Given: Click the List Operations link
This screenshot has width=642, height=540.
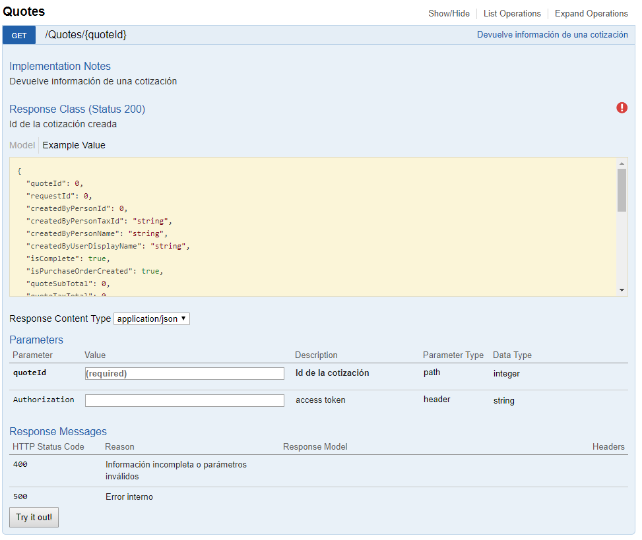Looking at the screenshot, I should [x=511, y=13].
